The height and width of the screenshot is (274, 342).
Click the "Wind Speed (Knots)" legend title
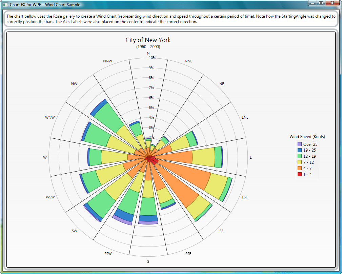click(x=307, y=136)
